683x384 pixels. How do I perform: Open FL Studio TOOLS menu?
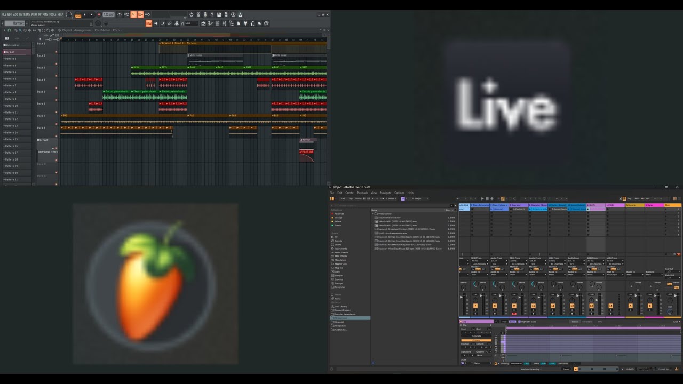[53, 14]
